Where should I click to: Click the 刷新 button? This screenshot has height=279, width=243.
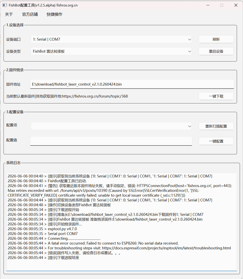tap(216, 39)
